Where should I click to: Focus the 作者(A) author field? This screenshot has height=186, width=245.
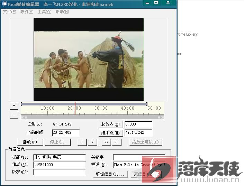coord(60,165)
